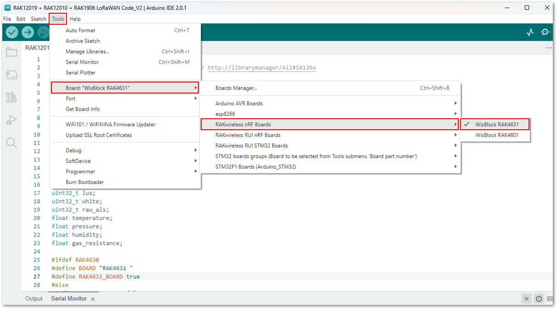Click code line "#define RAK4631_BOARD true"
This screenshot has width=557, height=309.
click(x=96, y=276)
